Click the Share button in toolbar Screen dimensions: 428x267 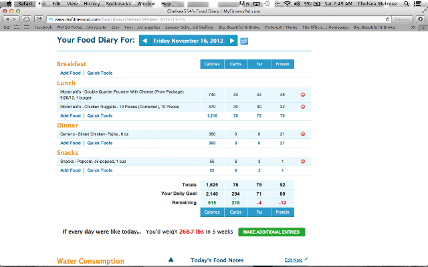[39, 19]
